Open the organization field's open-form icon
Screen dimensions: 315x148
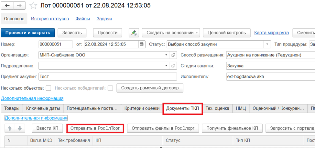(173, 55)
